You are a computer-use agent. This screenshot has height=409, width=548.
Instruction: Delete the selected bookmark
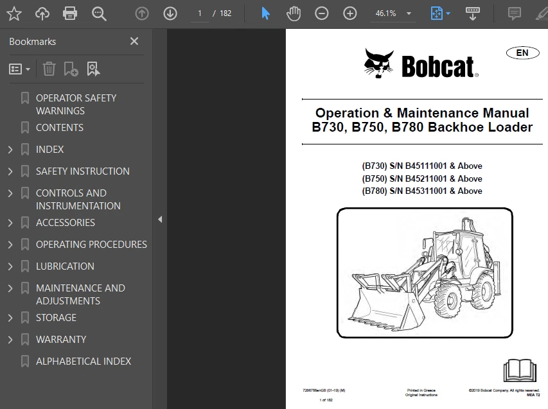(x=49, y=69)
